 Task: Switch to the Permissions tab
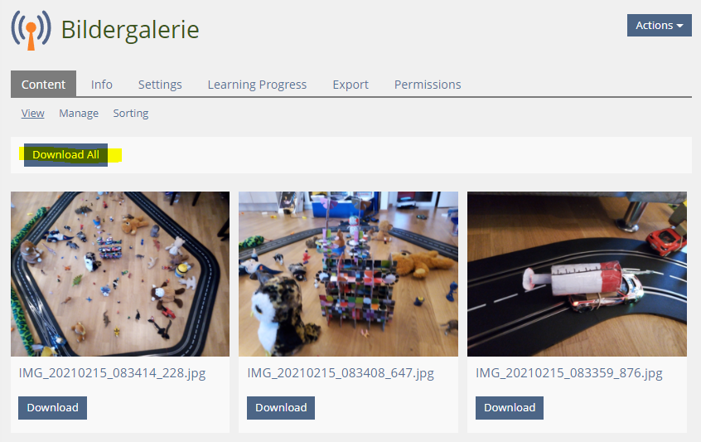point(428,84)
